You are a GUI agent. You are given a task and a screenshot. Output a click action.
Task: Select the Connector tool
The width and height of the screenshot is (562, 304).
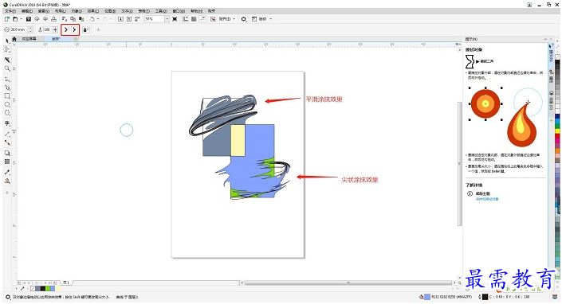(x=7, y=142)
